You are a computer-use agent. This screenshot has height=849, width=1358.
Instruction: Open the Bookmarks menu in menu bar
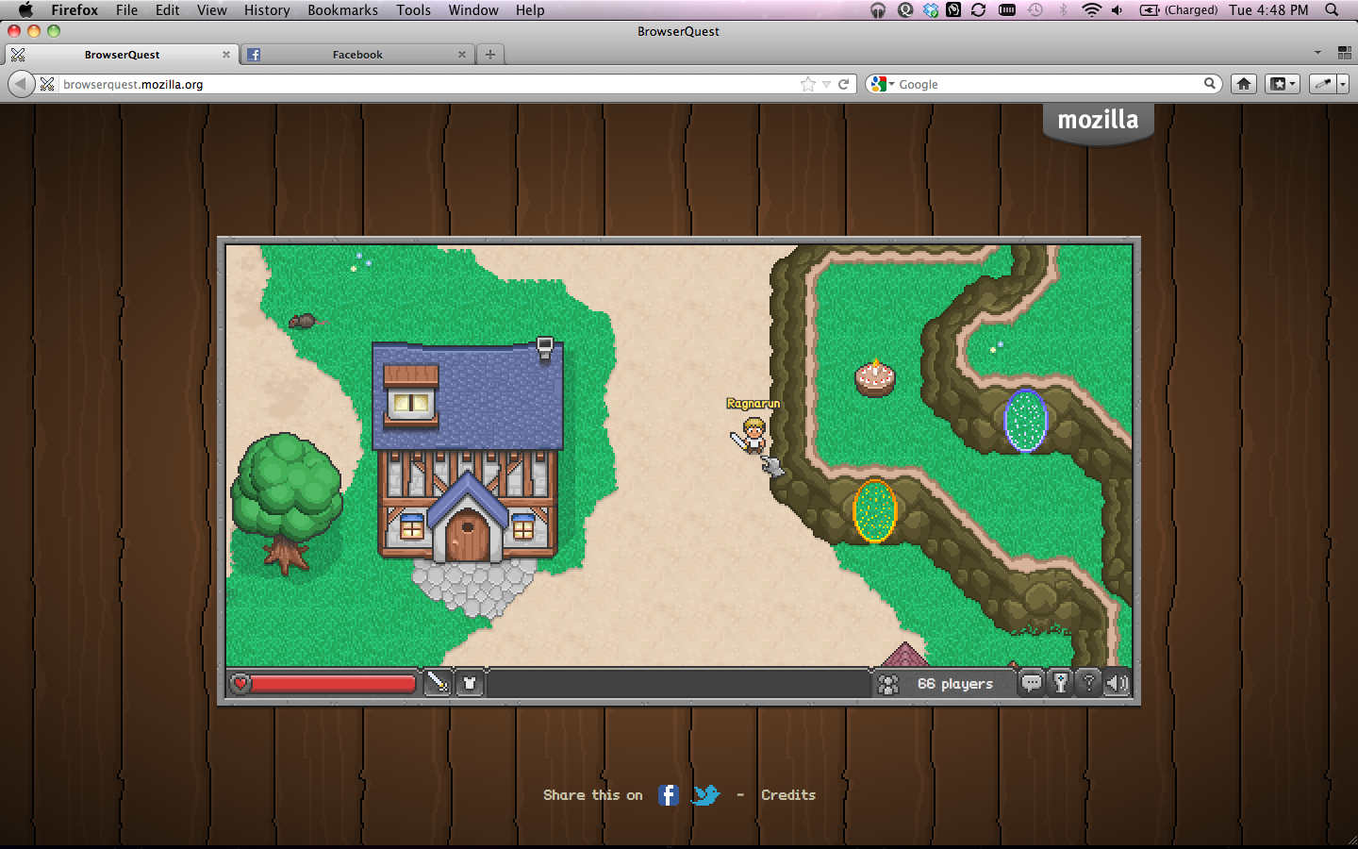(342, 9)
